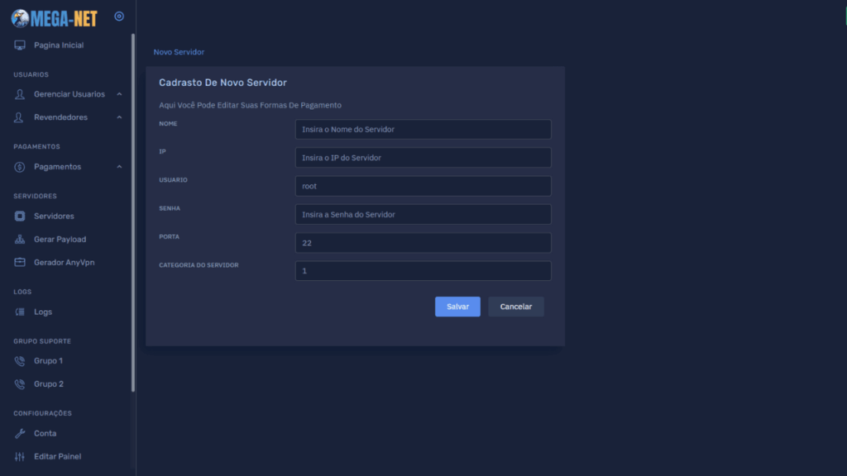
Task: Click the Logs list icon
Action: tap(20, 312)
